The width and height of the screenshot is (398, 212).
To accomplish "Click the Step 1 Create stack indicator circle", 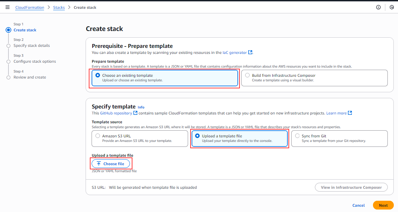I will click(8, 30).
